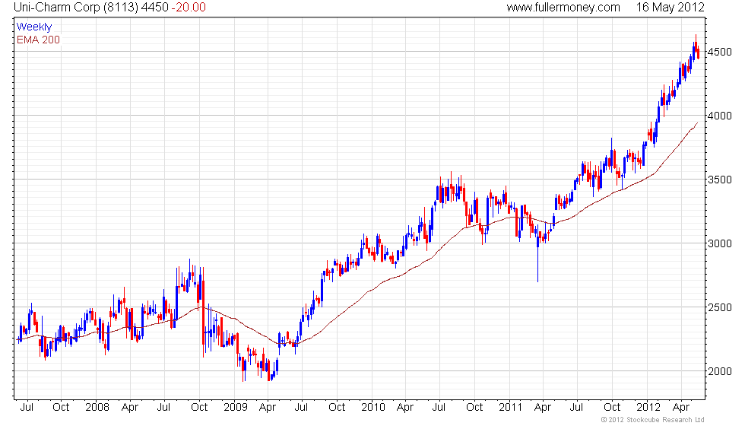Click the 2000 price axis label
745x426 pixels.
coord(719,371)
